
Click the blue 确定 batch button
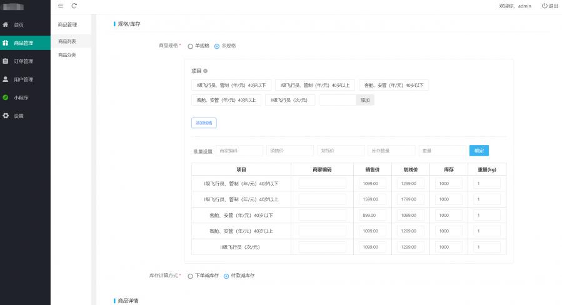[478, 151]
